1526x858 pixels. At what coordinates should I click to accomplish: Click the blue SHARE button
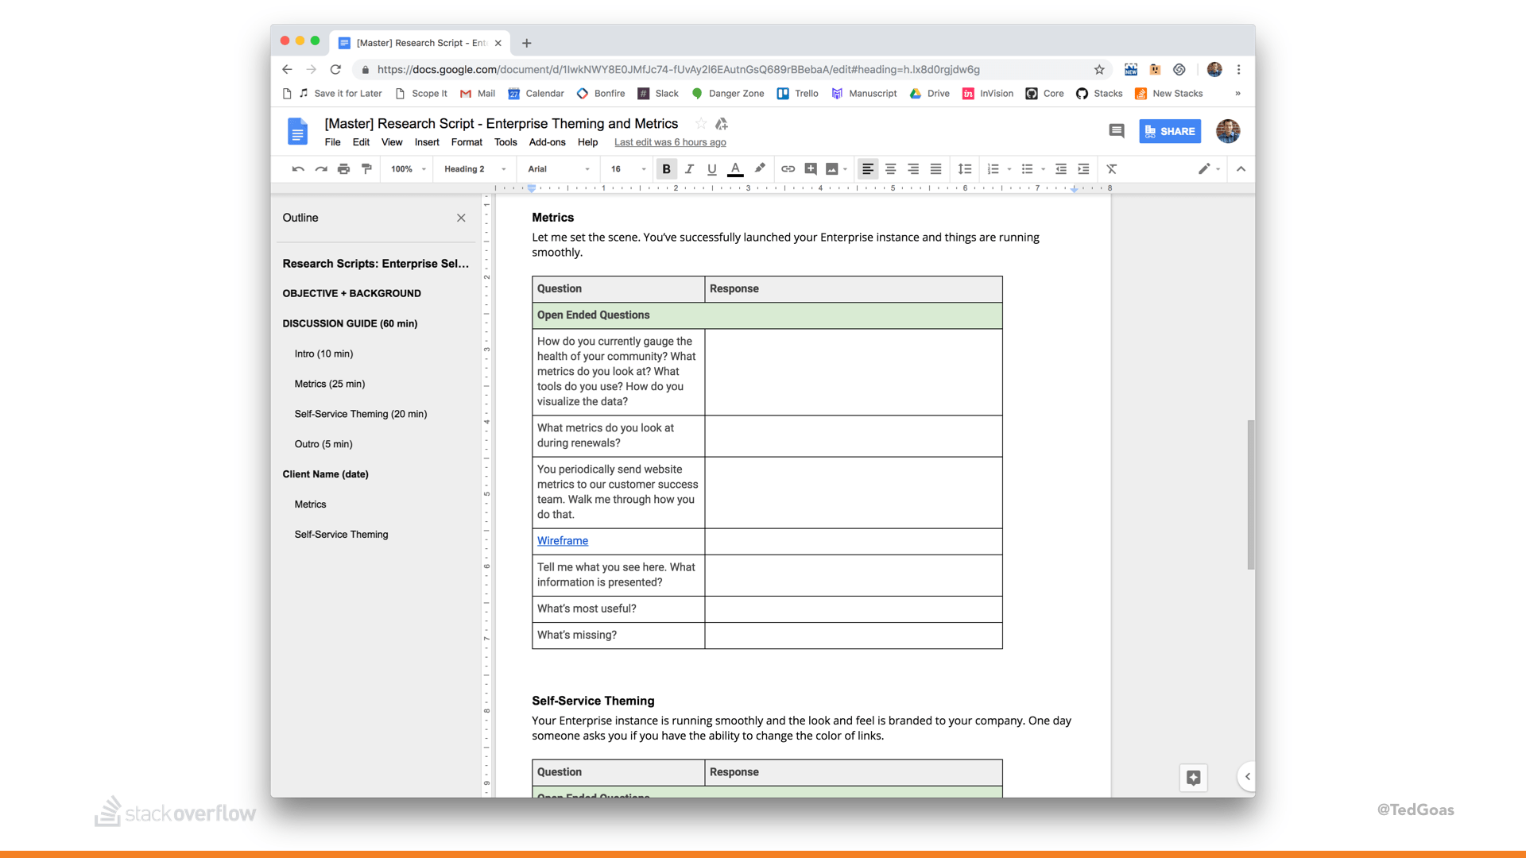[1170, 131]
